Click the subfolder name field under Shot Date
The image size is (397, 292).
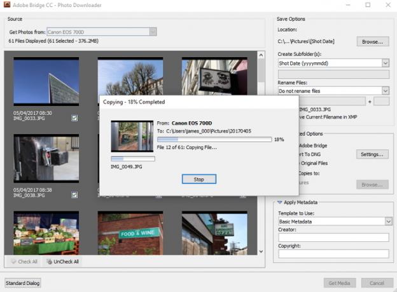pos(334,74)
